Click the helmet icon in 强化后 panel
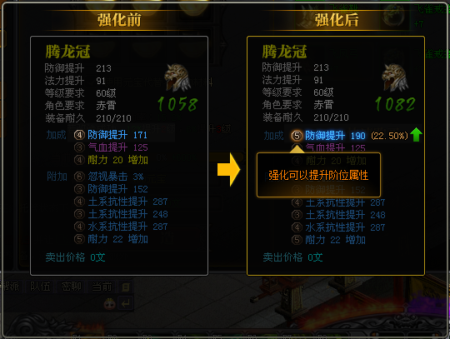 tap(395, 77)
